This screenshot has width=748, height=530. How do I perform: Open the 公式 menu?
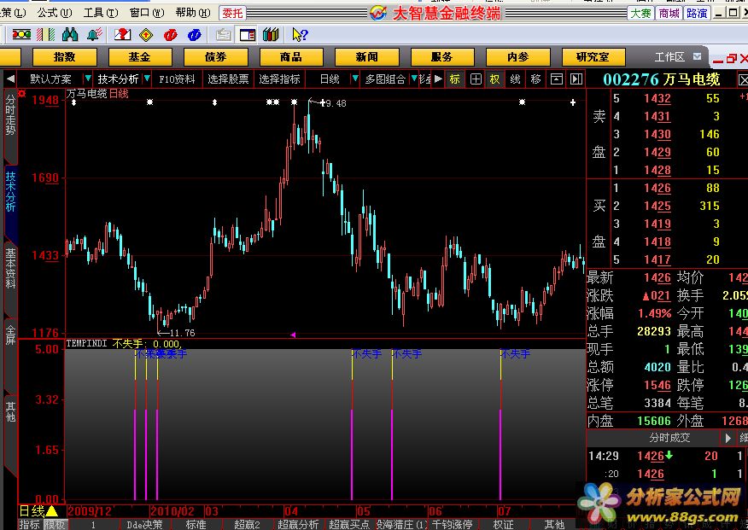click(55, 13)
